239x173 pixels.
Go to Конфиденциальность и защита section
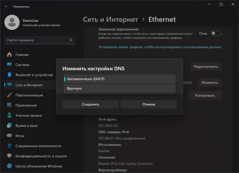(41, 156)
